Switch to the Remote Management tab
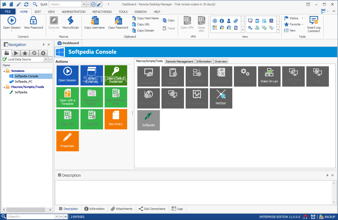 pyautogui.click(x=179, y=61)
